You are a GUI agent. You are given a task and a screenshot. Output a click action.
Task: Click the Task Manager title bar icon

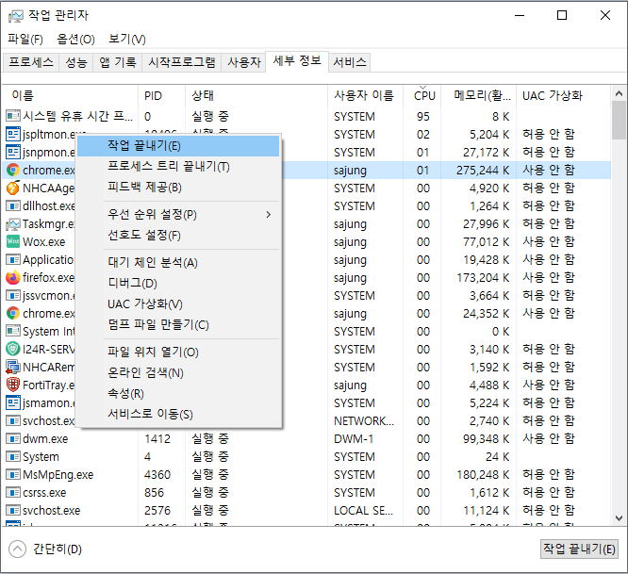[x=16, y=16]
